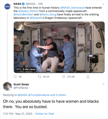
Task: Show the 'and 5 others' recipients
Action: coord(58,95)
